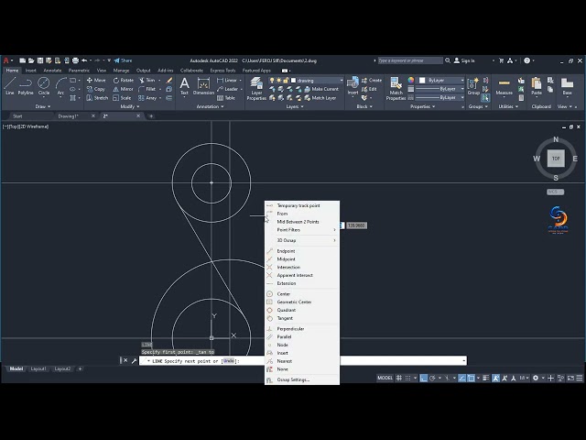Click the Group icon
This screenshot has width=586, height=440.
point(473,85)
